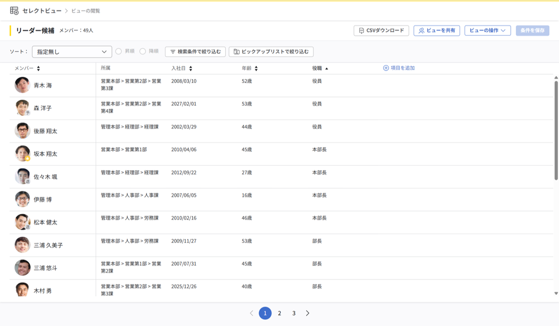The height and width of the screenshot is (326, 559).
Task: Click the ビューを共有 button
Action: point(437,30)
